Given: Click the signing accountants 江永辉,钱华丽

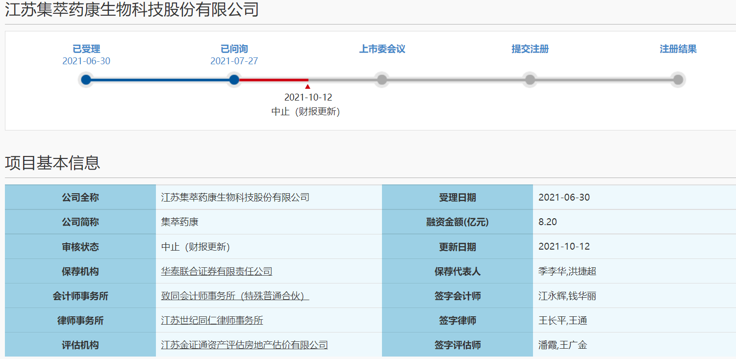Looking at the screenshot, I should pyautogui.click(x=567, y=296).
